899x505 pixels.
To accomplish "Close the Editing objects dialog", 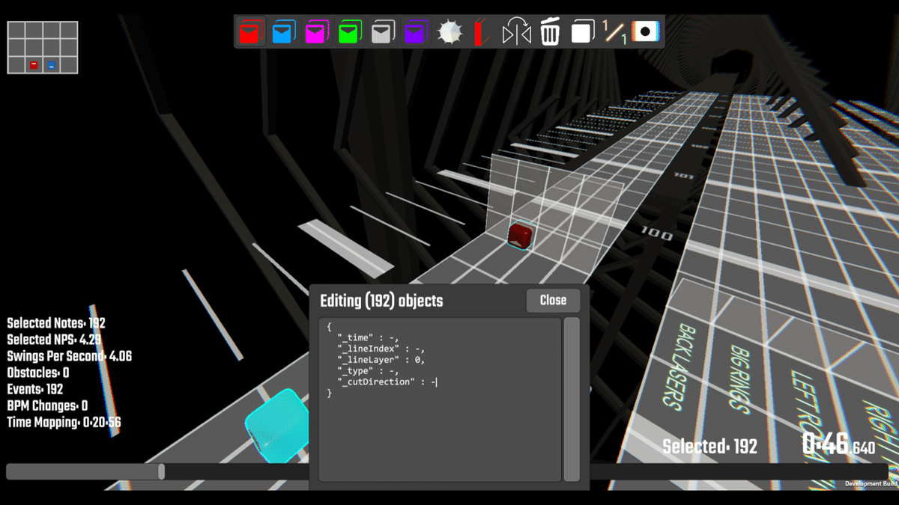I will (x=553, y=300).
